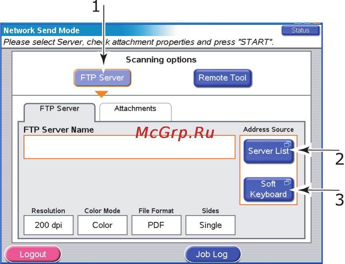Viewport: 345px width, 264px height.
Task: Log out using the Logout button
Action: coord(33,254)
